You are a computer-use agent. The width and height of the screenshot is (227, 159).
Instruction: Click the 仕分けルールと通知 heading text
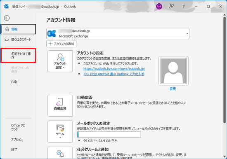click(x=93, y=149)
